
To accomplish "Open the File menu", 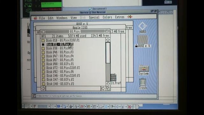I will click(x=42, y=18).
